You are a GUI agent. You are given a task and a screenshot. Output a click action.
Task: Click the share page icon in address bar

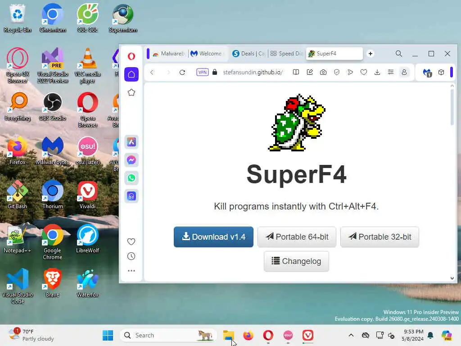pos(310,73)
